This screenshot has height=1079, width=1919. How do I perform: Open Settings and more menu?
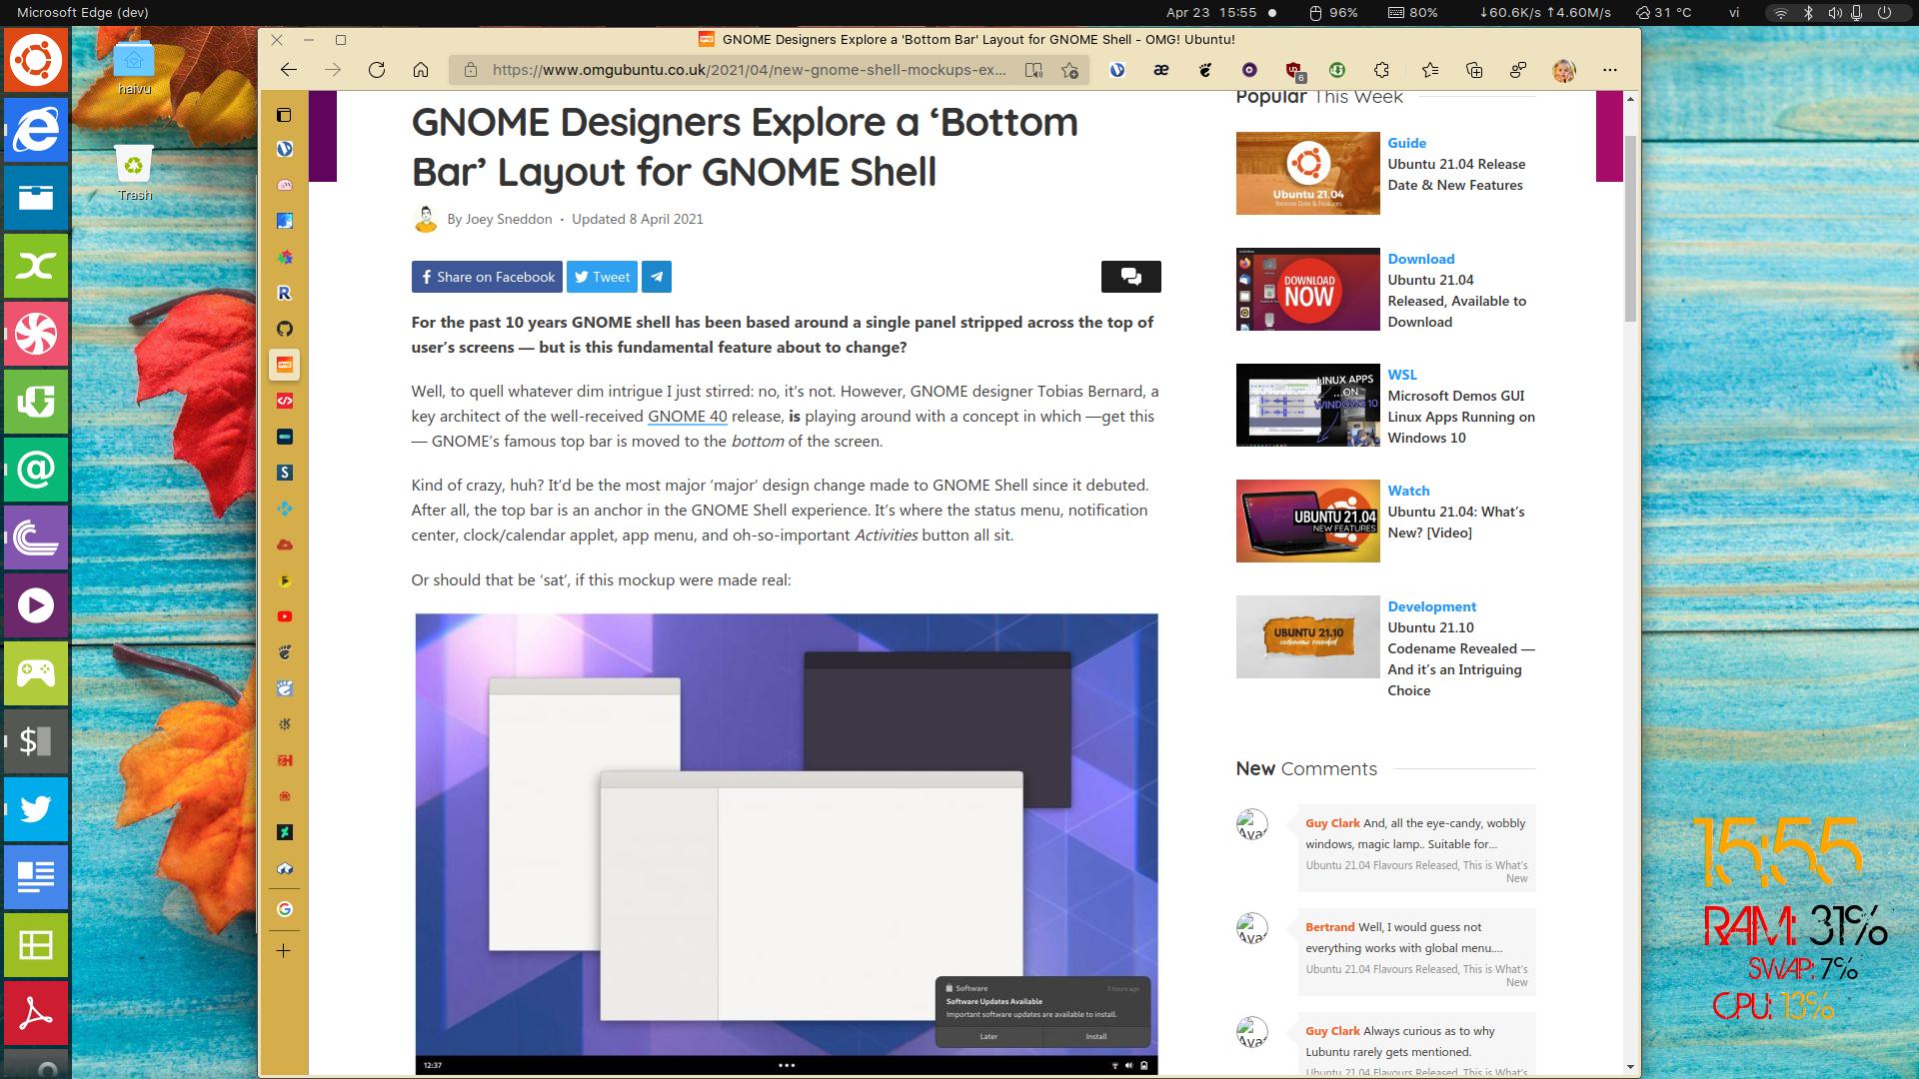point(1609,70)
